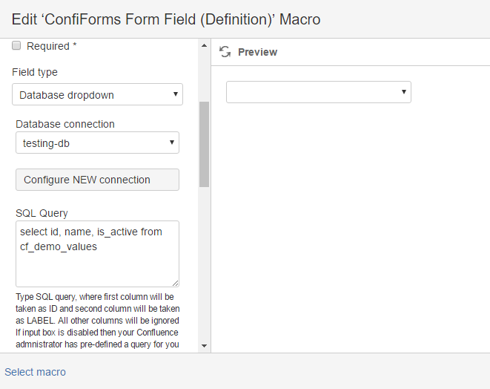The width and height of the screenshot is (490, 389).
Task: Click the SQL query help description text
Action: (98, 321)
